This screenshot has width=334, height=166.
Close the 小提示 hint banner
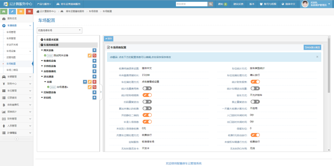pyautogui.click(x=317, y=57)
